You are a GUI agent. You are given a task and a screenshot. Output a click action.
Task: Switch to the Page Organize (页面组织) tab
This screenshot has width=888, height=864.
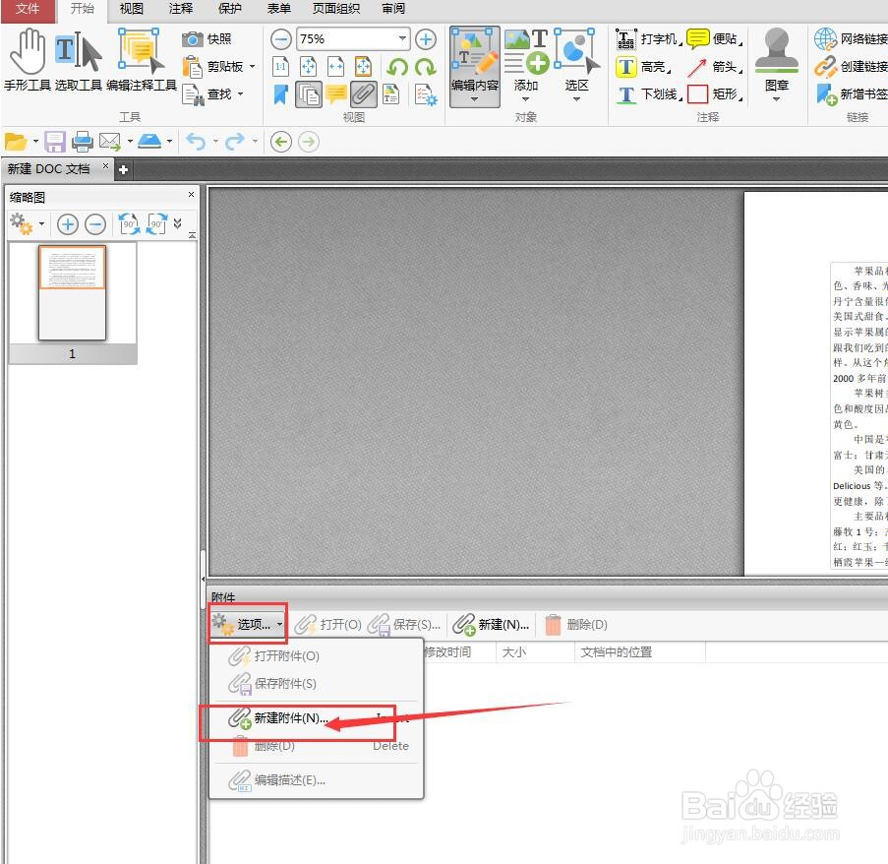[336, 9]
